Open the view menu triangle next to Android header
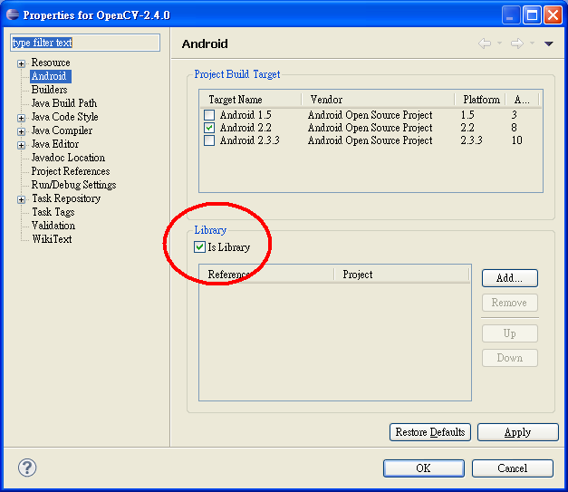 [548, 43]
